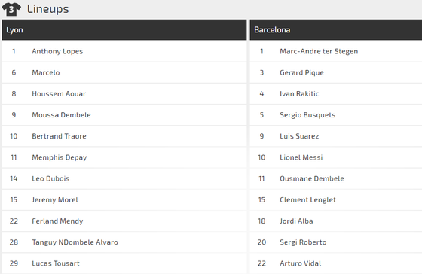Click Ousmane Dembele's name
This screenshot has height=274, width=422.
coord(312,178)
